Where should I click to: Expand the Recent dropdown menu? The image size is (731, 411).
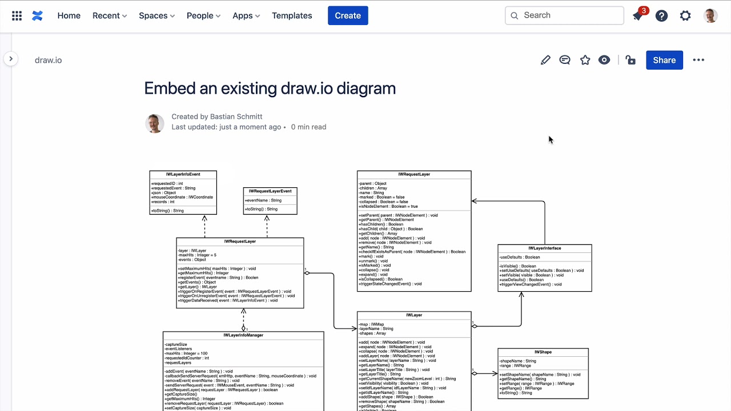(x=110, y=16)
